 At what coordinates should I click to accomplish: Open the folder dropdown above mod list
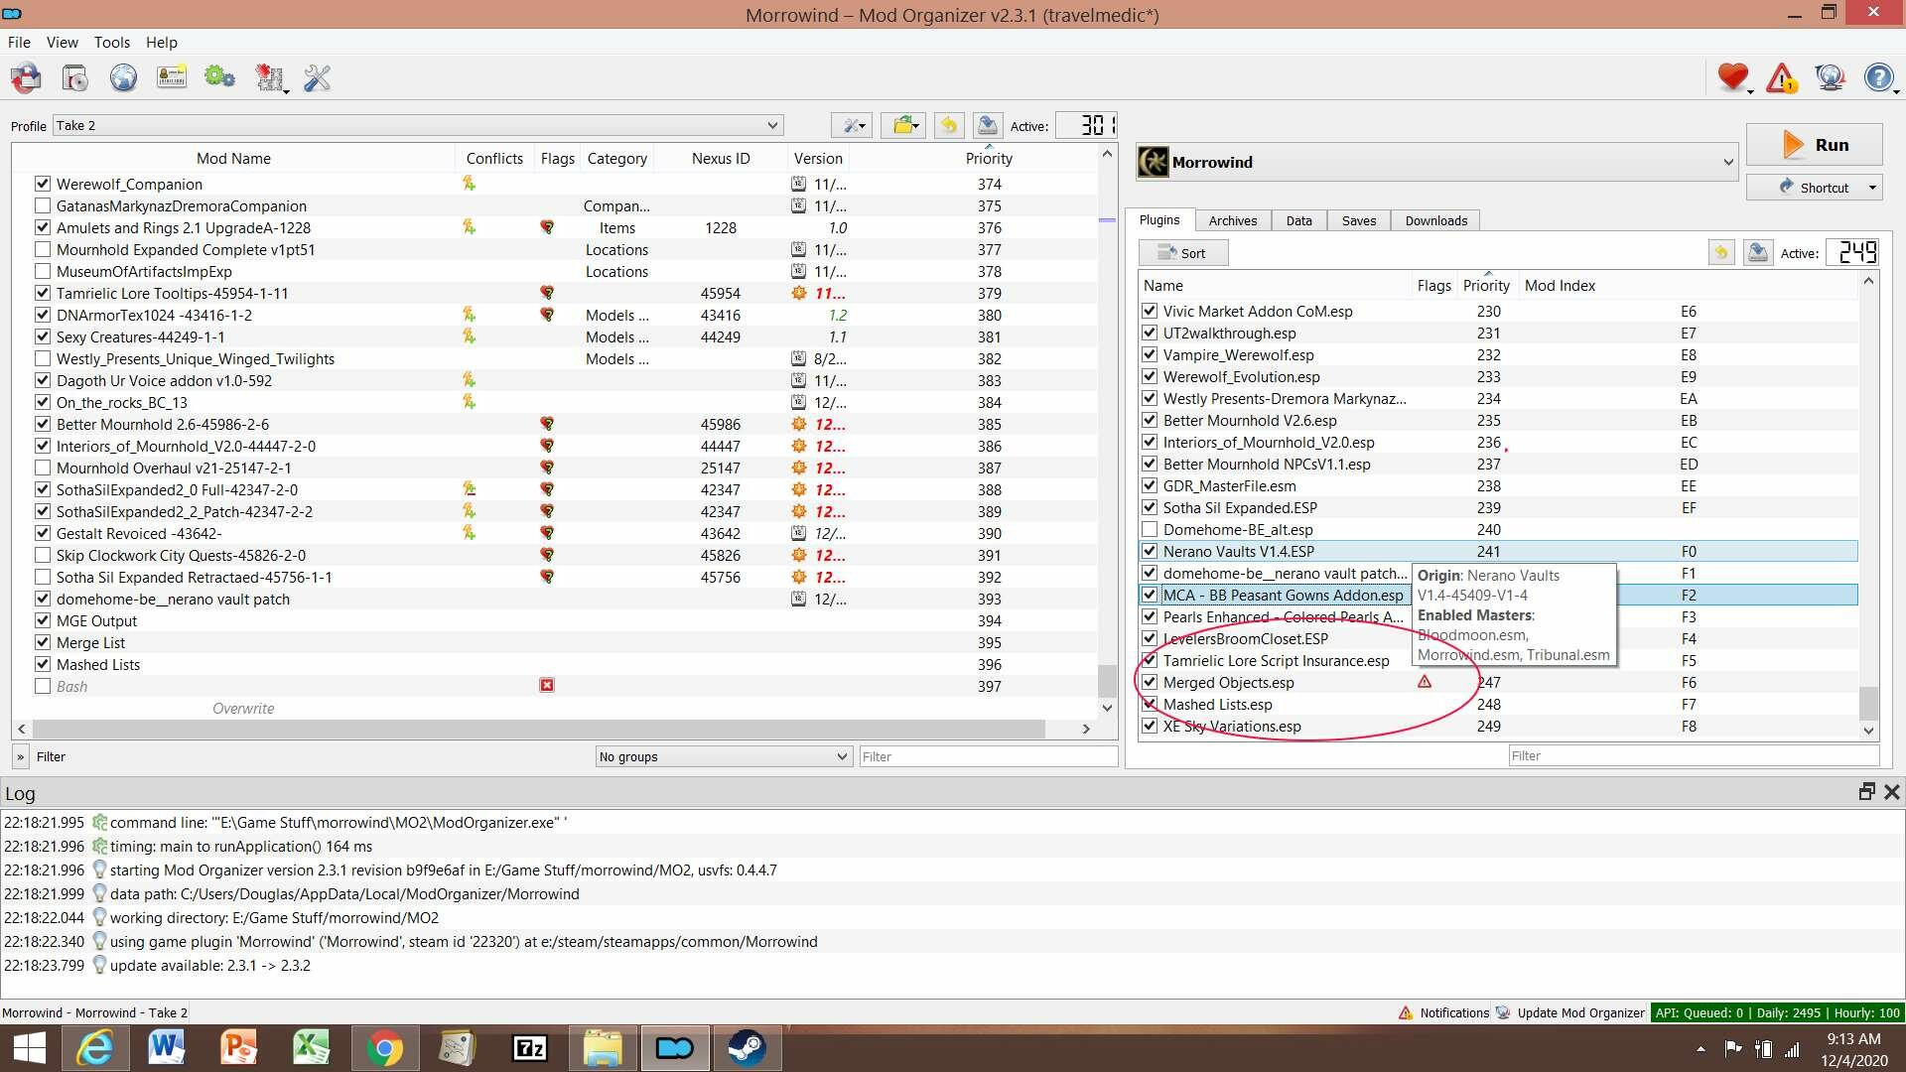pos(905,125)
